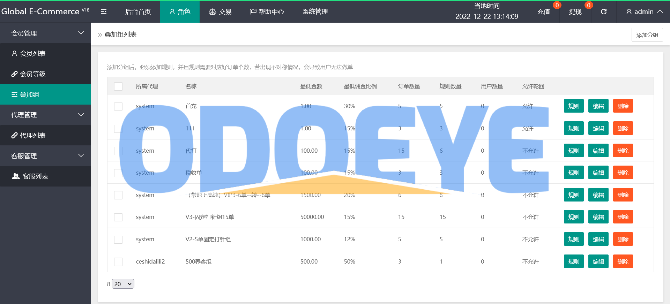670x304 pixels.
Task: Open the 后台首页 tab
Action: pos(138,12)
